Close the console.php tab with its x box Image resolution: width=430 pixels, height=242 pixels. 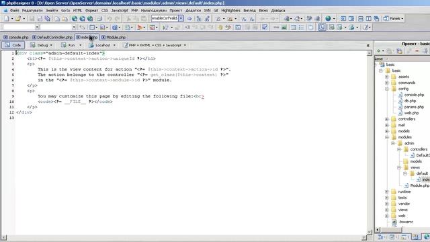click(5, 37)
